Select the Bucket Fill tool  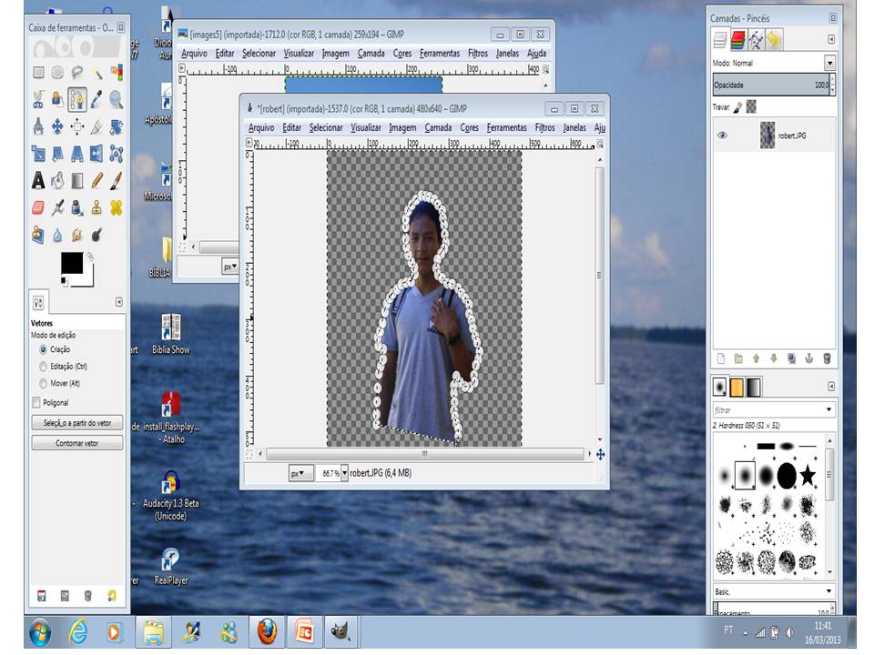point(57,180)
